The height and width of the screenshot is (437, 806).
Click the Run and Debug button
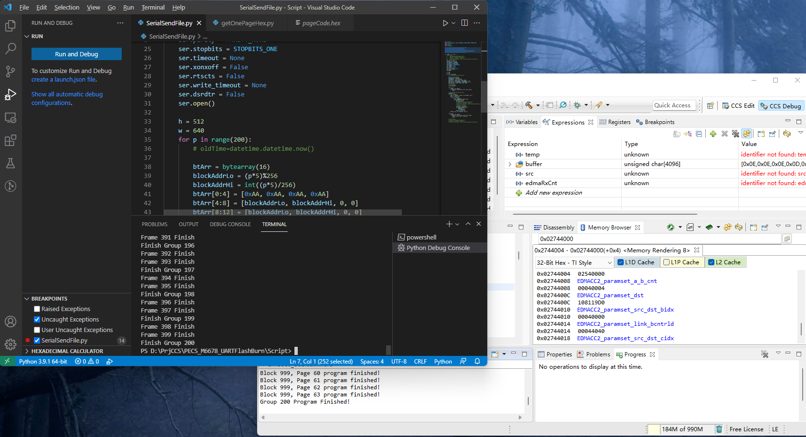[x=76, y=54]
